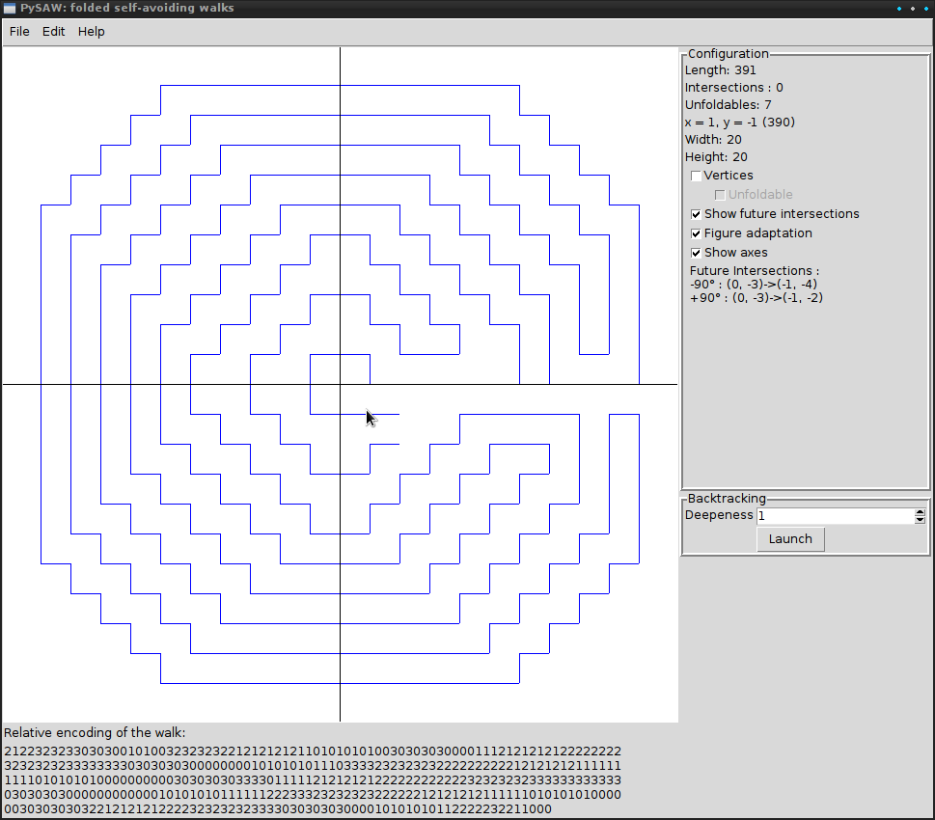This screenshot has height=820, width=935.
Task: Click the canvas origin where axes cross
Action: coord(340,384)
